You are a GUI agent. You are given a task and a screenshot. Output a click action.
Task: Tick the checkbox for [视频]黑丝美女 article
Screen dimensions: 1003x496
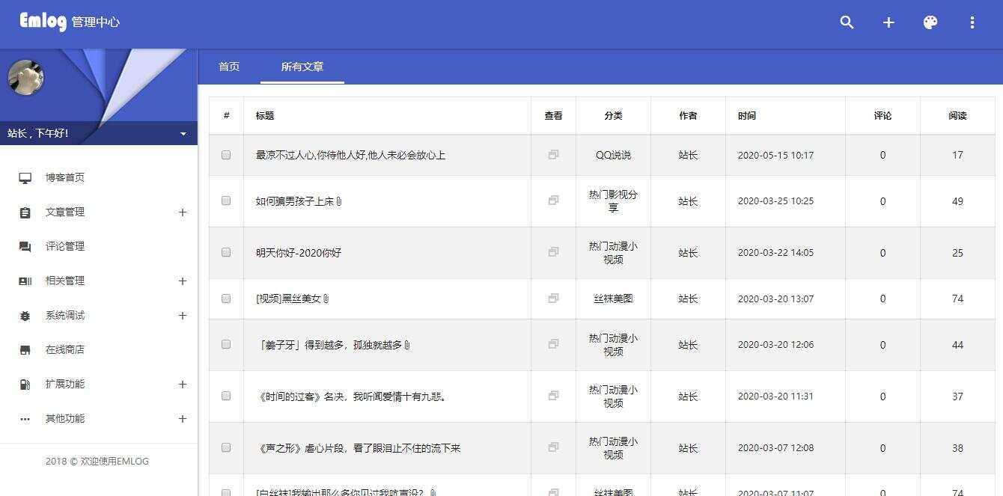pyautogui.click(x=225, y=298)
